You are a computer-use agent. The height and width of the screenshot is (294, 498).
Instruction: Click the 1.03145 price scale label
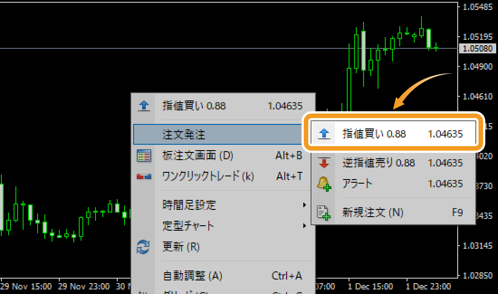[x=478, y=246]
